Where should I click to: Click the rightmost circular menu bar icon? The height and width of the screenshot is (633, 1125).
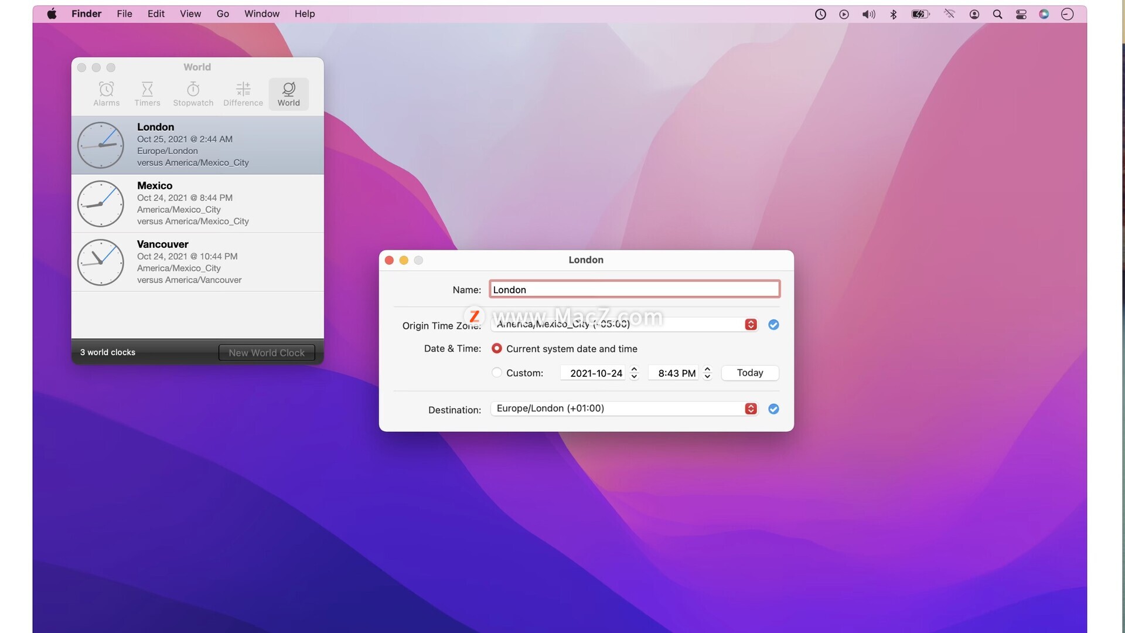click(1068, 14)
